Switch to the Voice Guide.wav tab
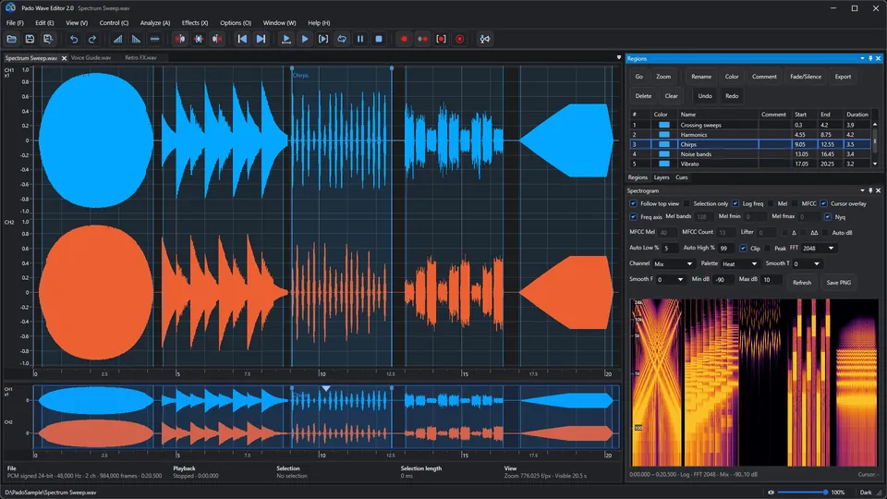The image size is (887, 499). pos(91,57)
